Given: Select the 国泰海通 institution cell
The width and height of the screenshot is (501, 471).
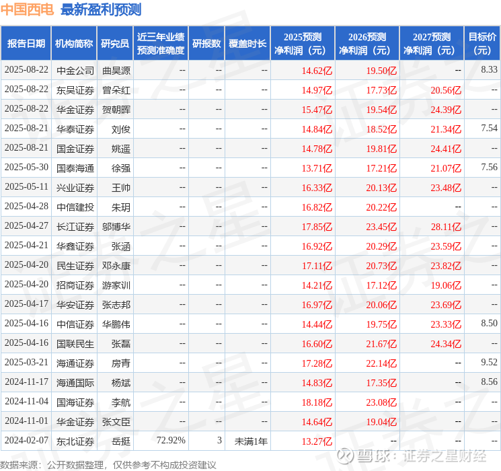Looking at the screenshot, I should coord(75,168).
